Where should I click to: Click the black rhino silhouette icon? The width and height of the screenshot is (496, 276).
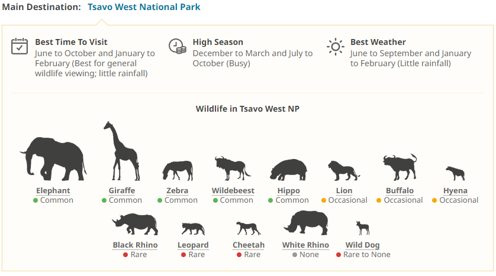click(135, 225)
